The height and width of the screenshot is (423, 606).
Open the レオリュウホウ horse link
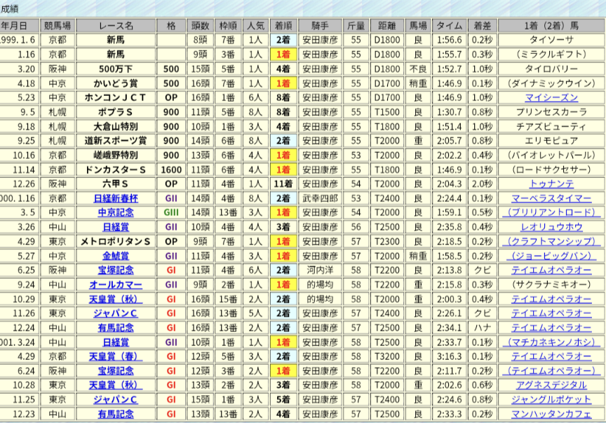click(x=551, y=228)
